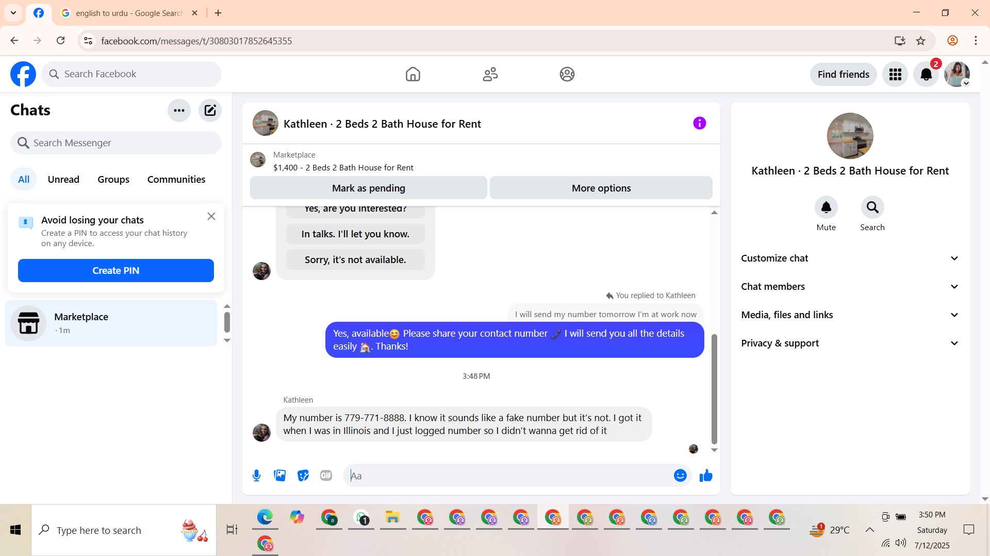This screenshot has width=990, height=556.
Task: Click the Create PIN button
Action: click(x=116, y=271)
